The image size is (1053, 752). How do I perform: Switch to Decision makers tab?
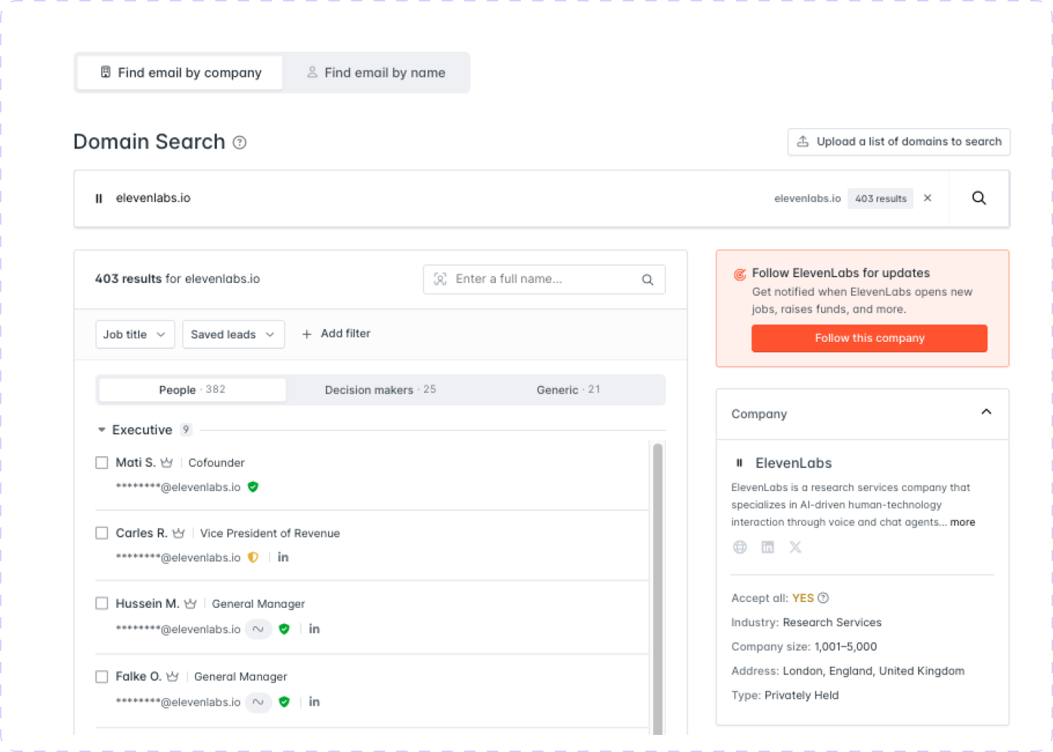click(x=380, y=390)
